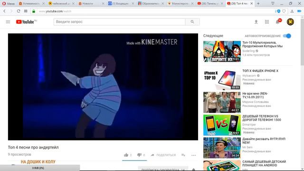Open the notifications bell
Screen dimensions: 304x171
click(x=278, y=22)
